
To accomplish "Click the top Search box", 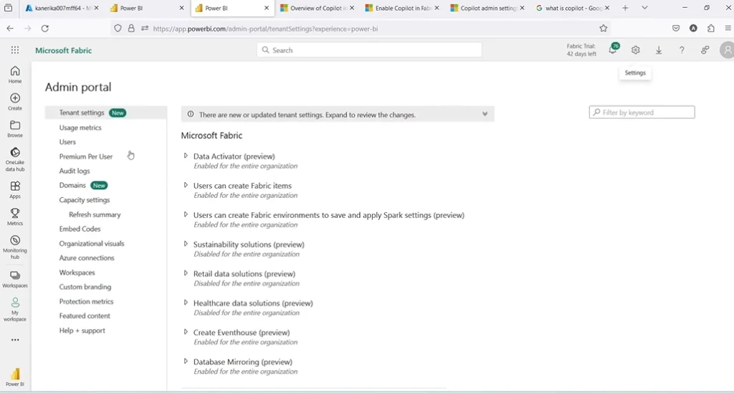I will click(x=369, y=50).
